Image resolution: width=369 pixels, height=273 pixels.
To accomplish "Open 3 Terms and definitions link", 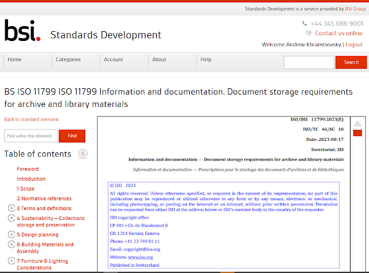I will 44,208.
